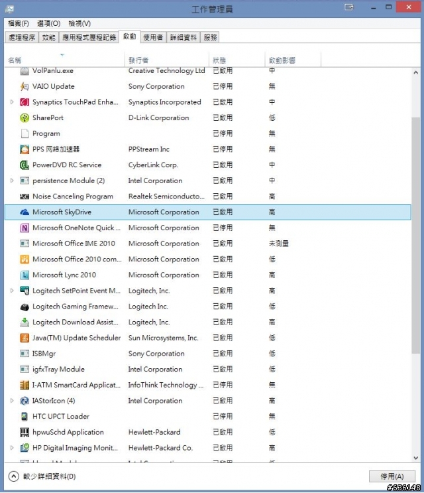Click Sun Microsystems, Inc. publisher text
This screenshot has width=424, height=493.
pos(163,338)
